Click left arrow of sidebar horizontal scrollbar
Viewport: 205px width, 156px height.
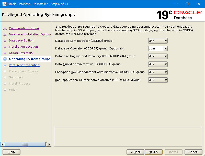(x=2, y=144)
